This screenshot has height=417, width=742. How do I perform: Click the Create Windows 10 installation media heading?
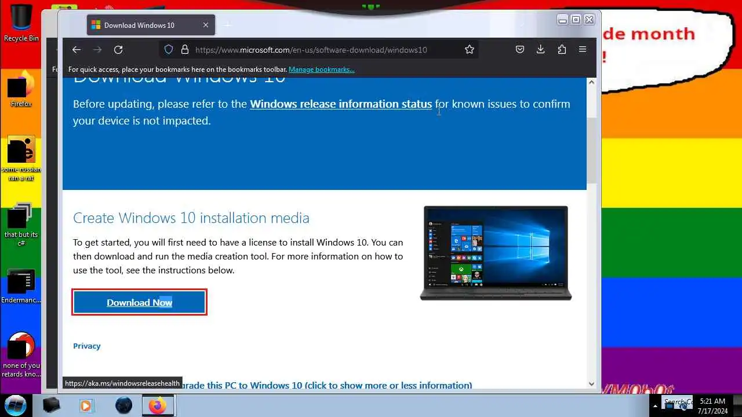click(191, 218)
